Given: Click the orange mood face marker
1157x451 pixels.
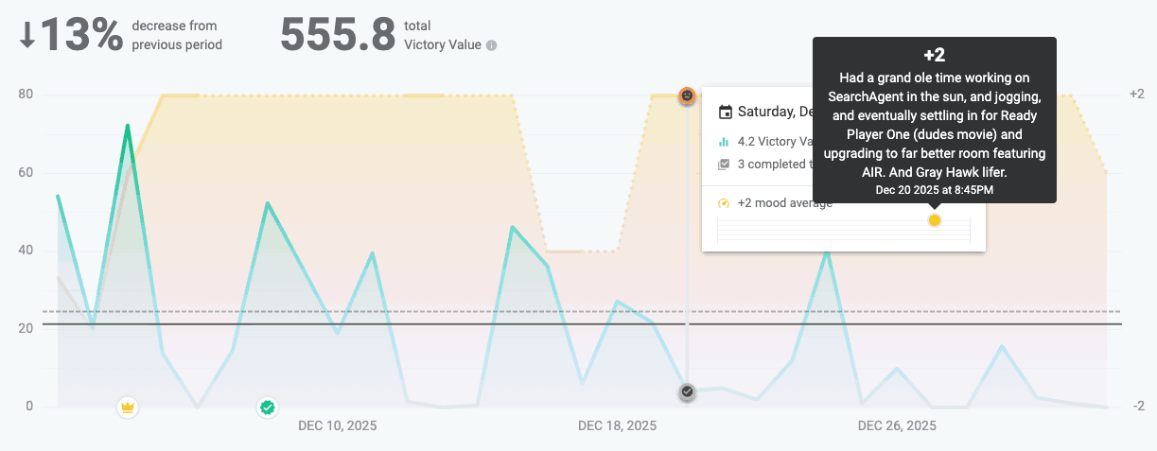Looking at the screenshot, I should pyautogui.click(x=688, y=95).
